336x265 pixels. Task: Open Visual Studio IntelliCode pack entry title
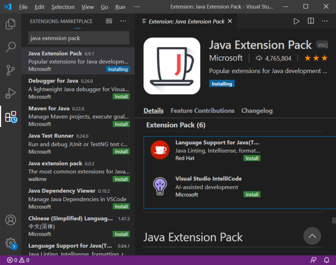(x=208, y=178)
